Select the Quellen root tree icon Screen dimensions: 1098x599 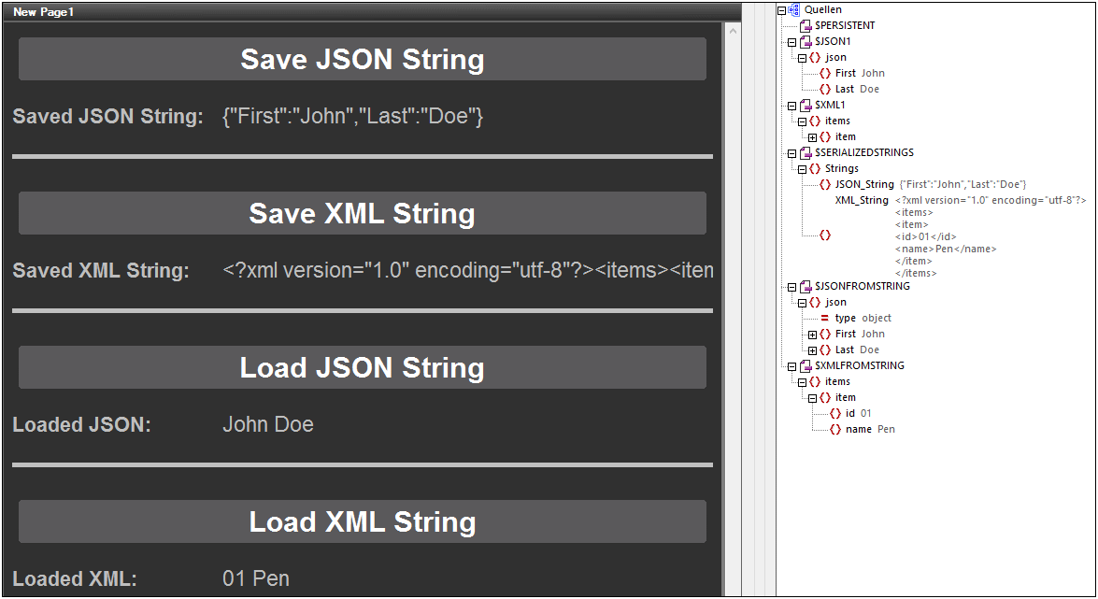coord(794,9)
